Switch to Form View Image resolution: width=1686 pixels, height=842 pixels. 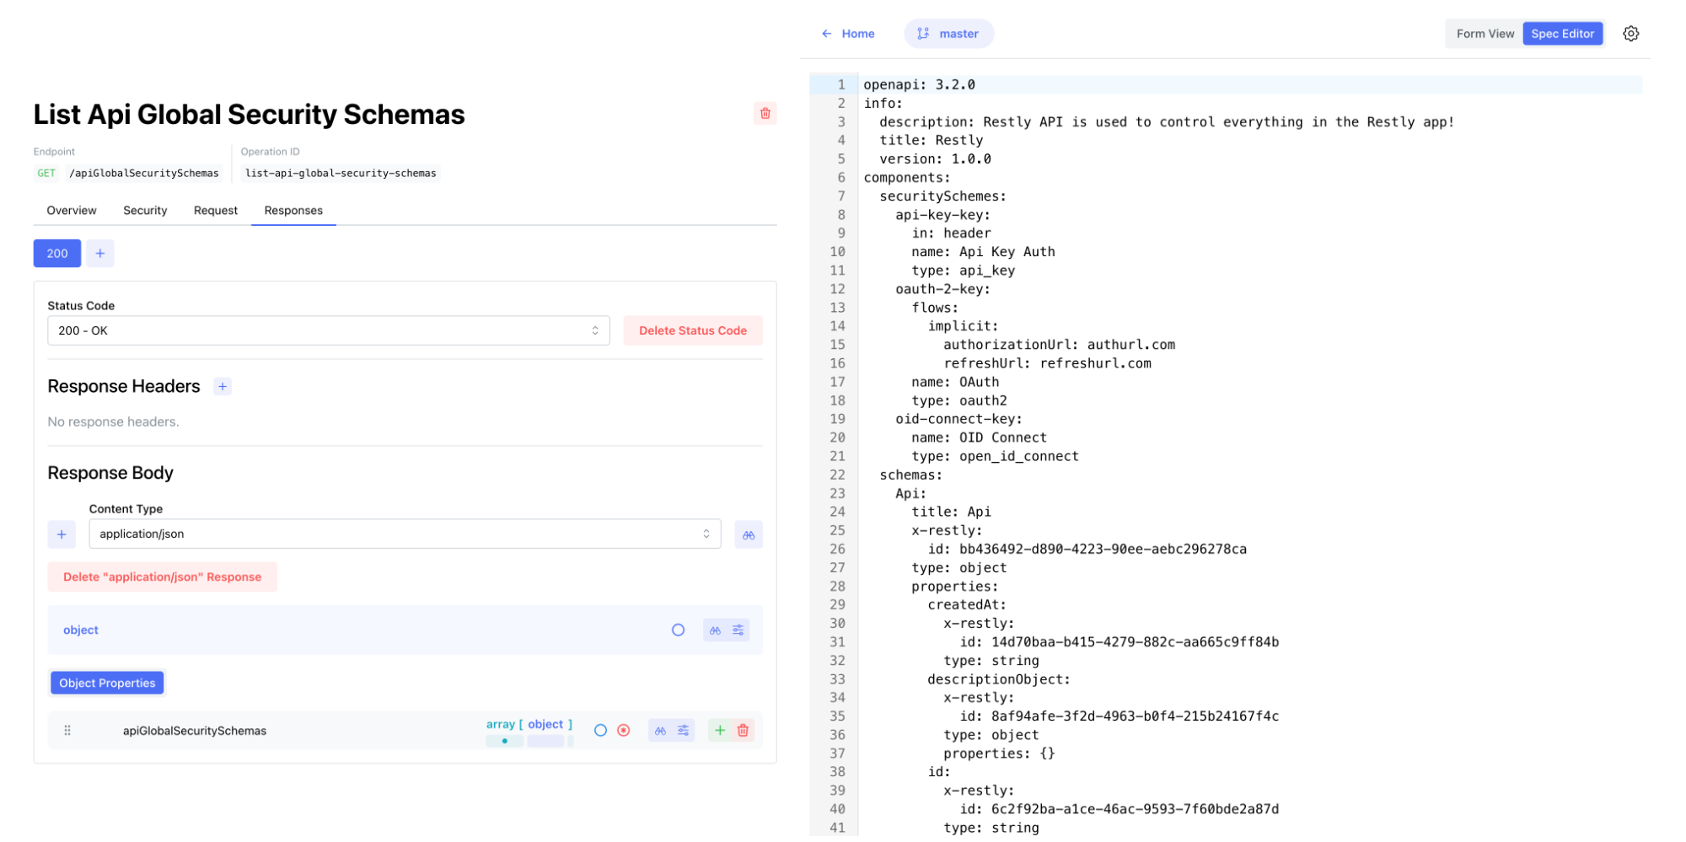tap(1485, 34)
